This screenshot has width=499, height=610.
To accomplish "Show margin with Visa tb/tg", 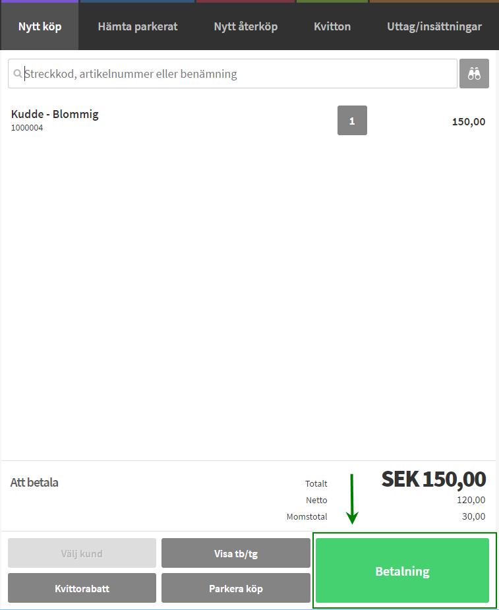I will coord(235,553).
